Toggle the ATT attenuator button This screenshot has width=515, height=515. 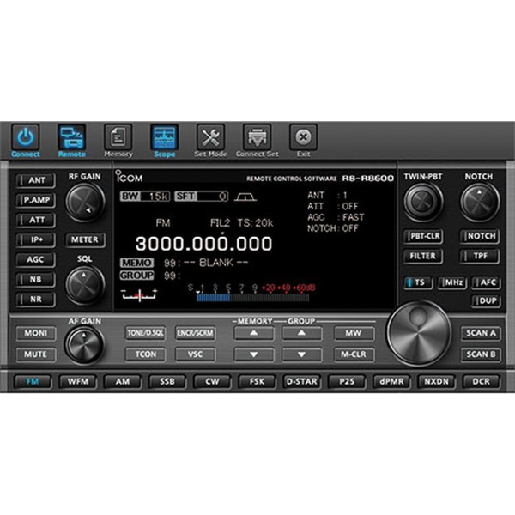click(35, 220)
